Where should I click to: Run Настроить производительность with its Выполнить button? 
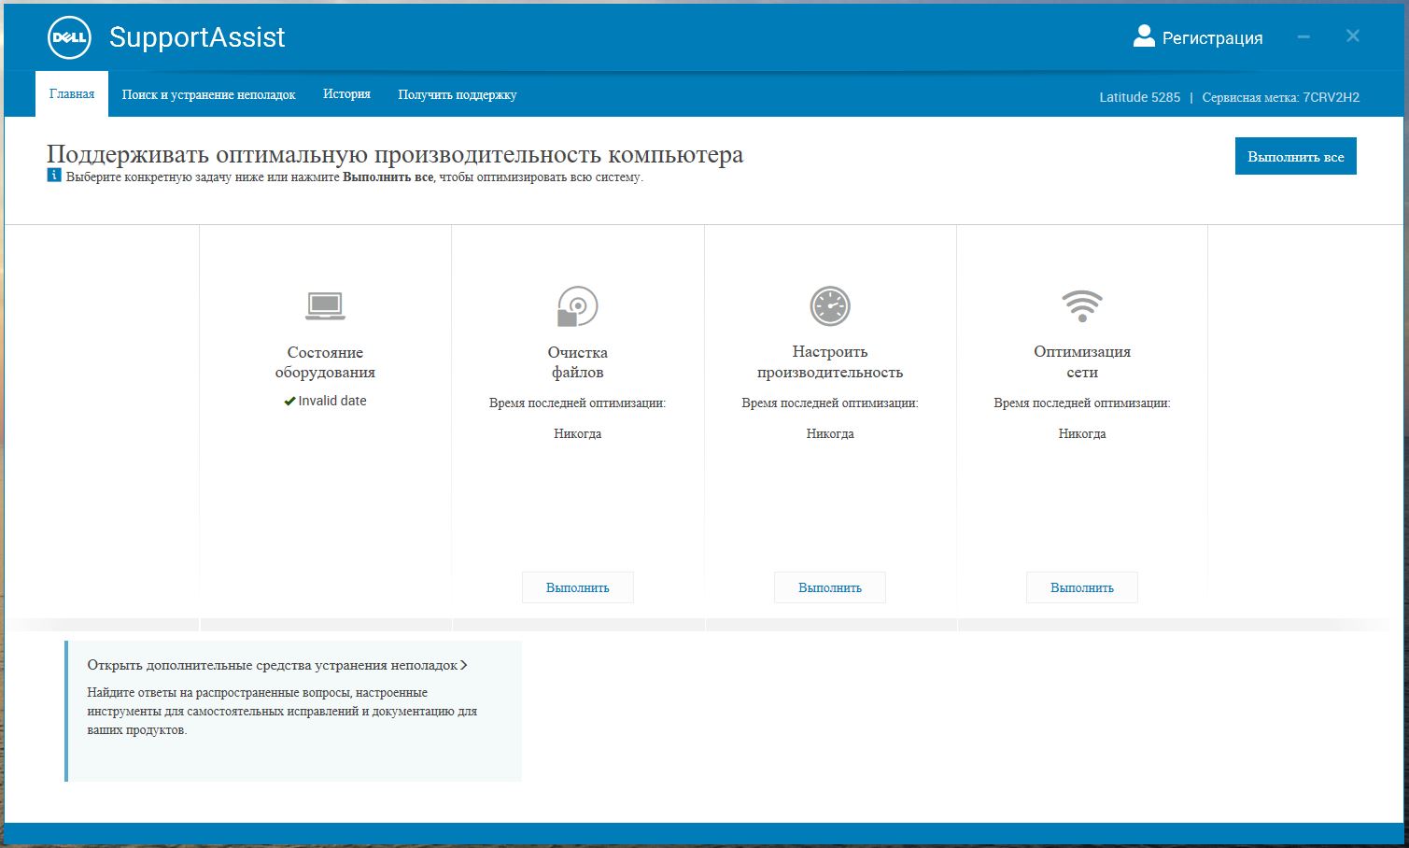pos(830,587)
